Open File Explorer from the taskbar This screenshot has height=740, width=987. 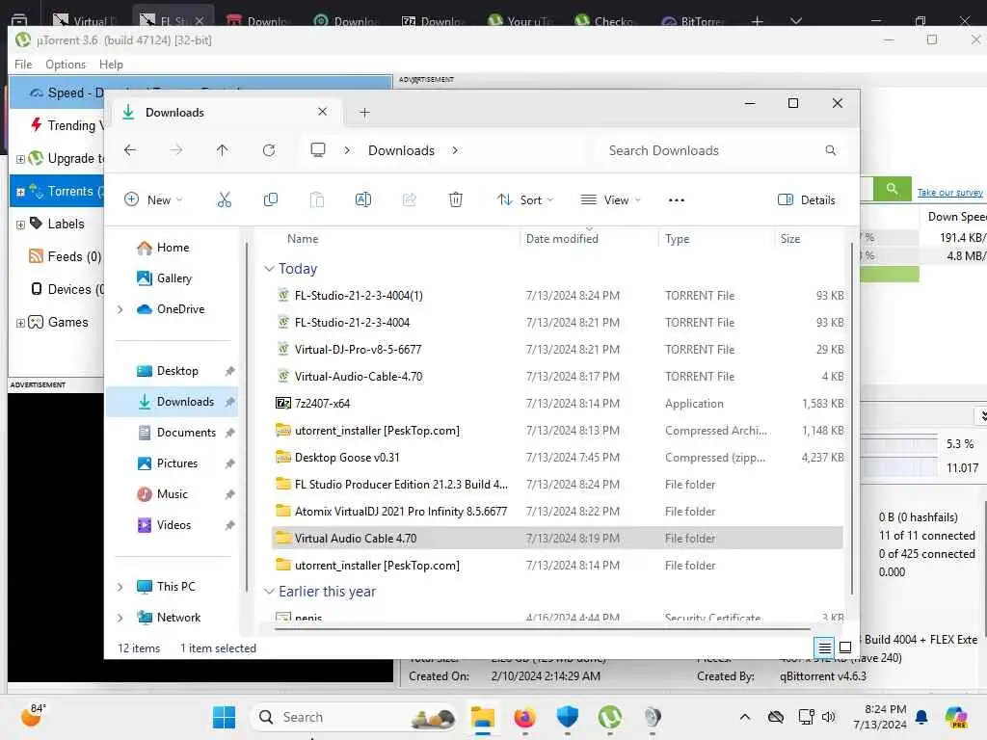click(x=483, y=717)
